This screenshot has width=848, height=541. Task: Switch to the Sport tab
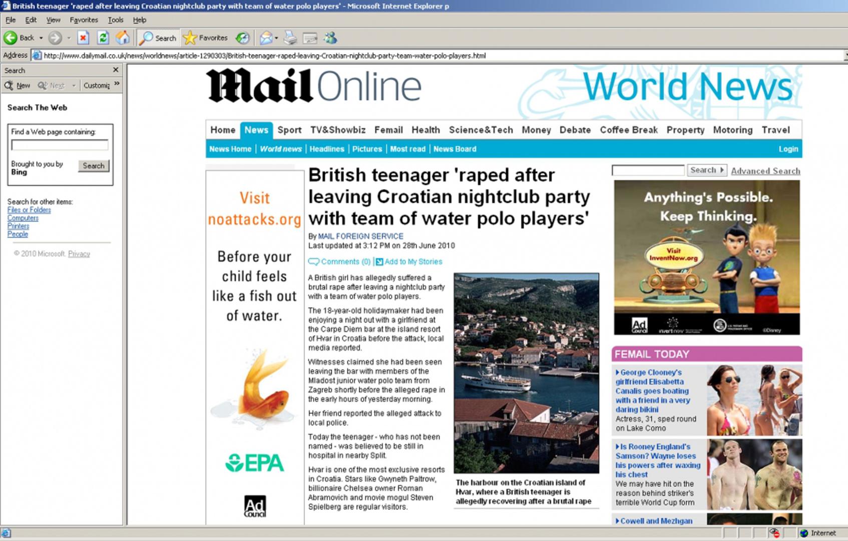[289, 130]
